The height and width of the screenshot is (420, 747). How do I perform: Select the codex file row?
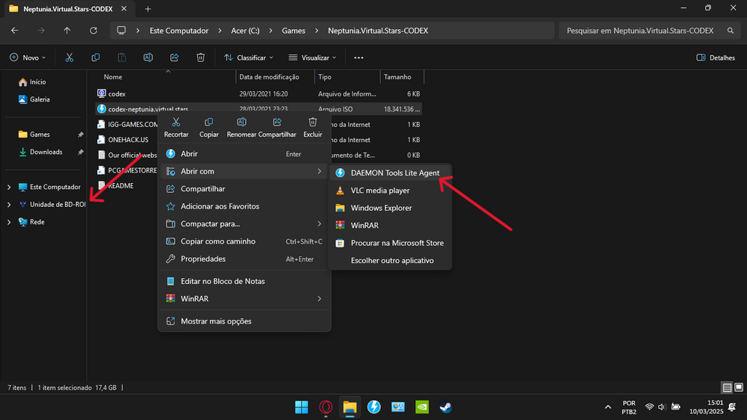258,94
